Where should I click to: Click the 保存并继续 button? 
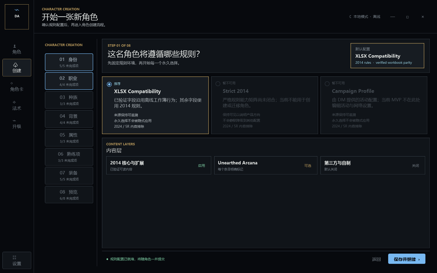click(x=407, y=259)
